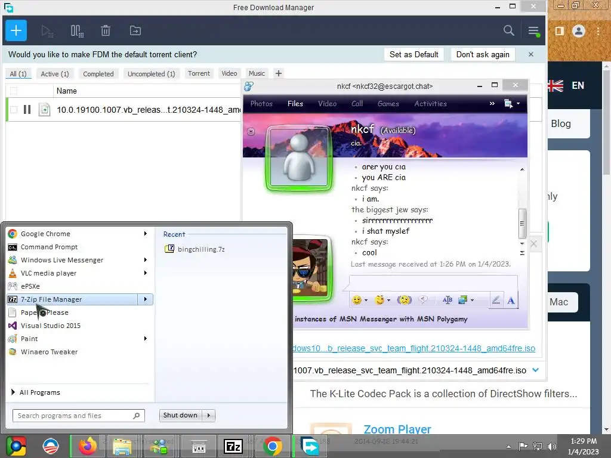Image resolution: width=611 pixels, height=458 pixels.
Task: Switch to the Music filter tab
Action: click(257, 73)
